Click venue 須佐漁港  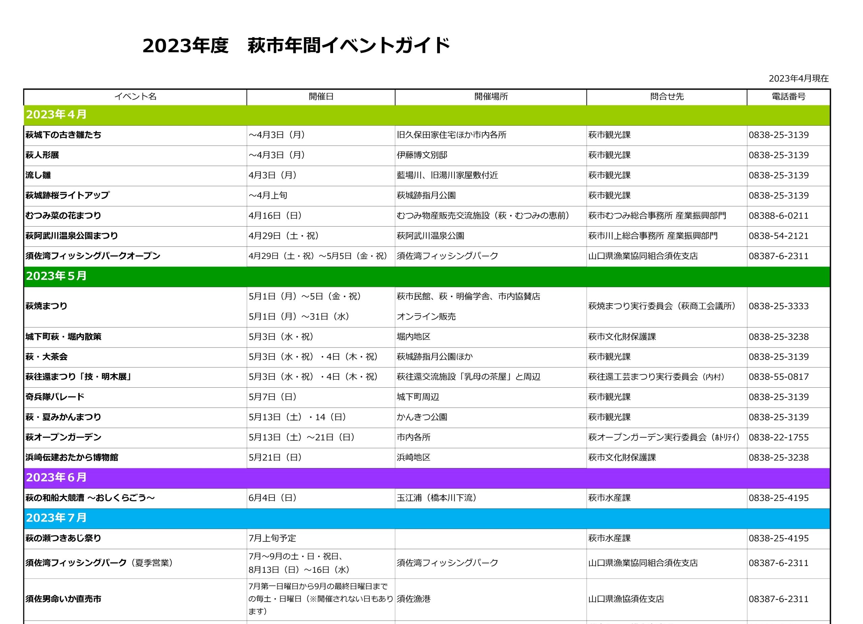[413, 599]
